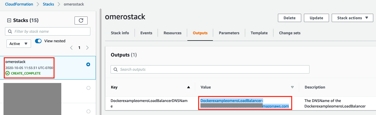Switch to the Stack info tab
The width and height of the screenshot is (376, 115).
pyautogui.click(x=120, y=33)
